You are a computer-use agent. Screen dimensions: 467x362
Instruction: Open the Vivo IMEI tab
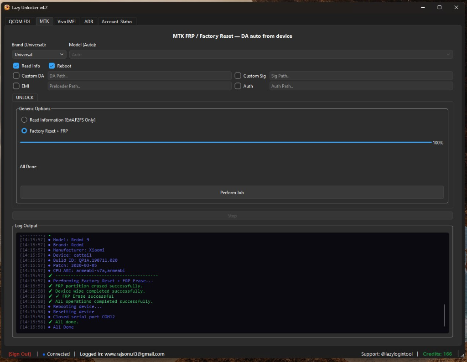67,21
